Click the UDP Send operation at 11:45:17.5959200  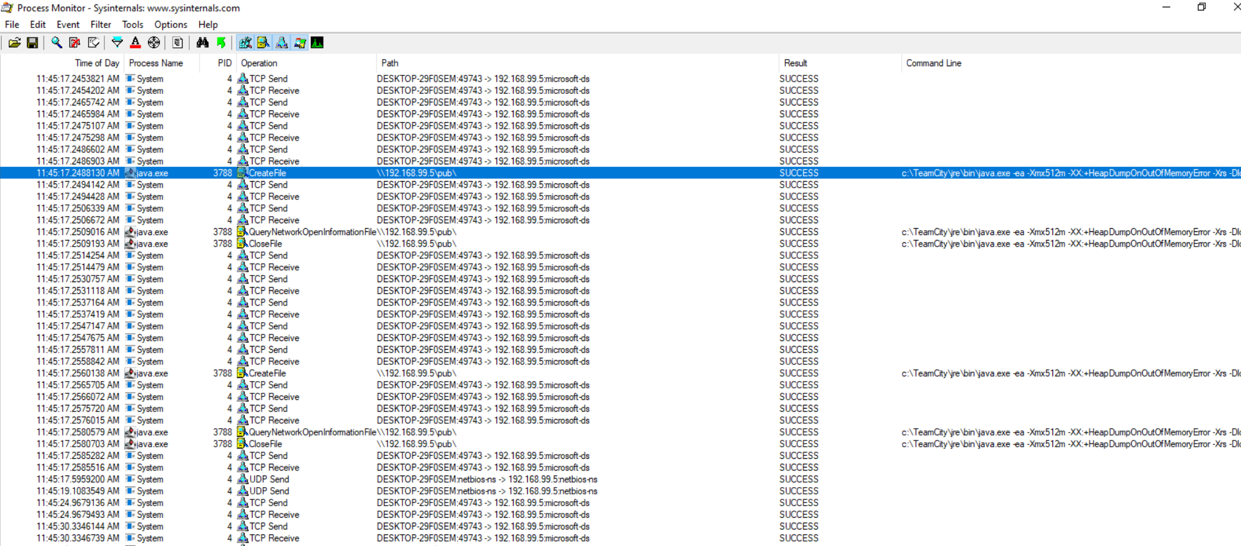point(268,479)
